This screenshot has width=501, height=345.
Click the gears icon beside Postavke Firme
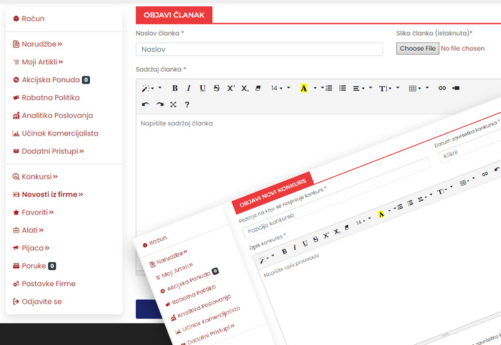point(16,284)
